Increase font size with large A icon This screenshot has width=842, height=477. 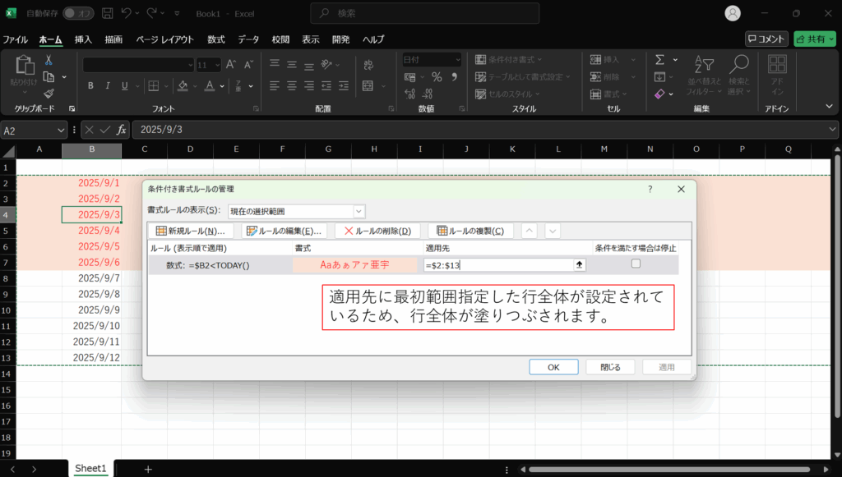click(231, 64)
